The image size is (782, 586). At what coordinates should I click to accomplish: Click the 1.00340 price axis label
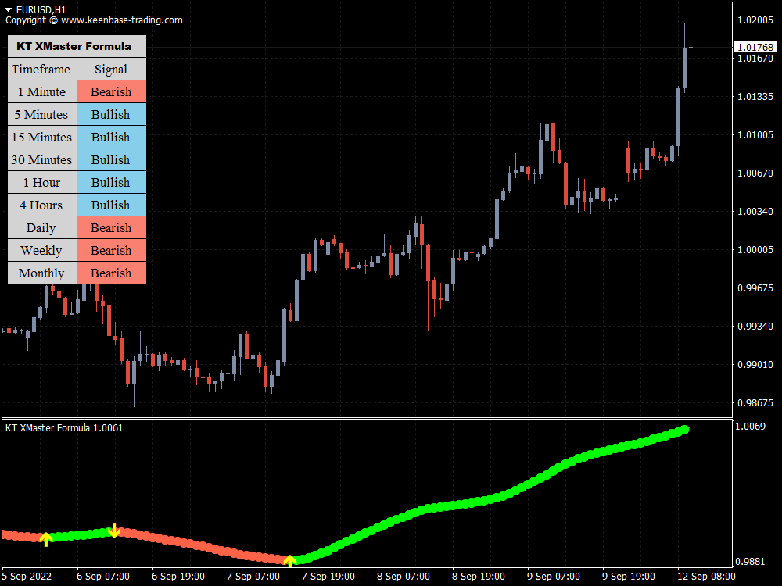[x=755, y=212]
